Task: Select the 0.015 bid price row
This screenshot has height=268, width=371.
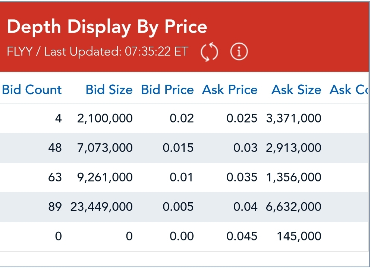Action: click(x=178, y=148)
